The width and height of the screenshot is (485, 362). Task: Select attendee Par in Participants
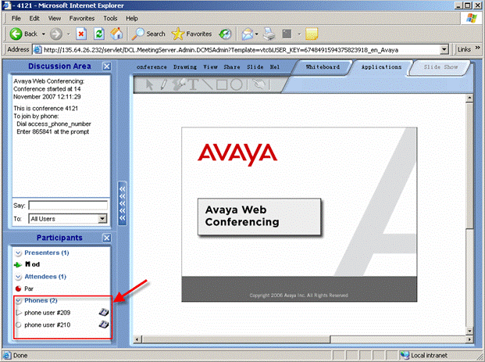(29, 289)
